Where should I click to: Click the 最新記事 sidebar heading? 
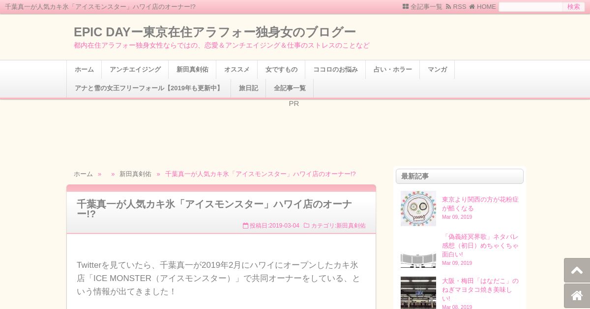pyautogui.click(x=460, y=176)
